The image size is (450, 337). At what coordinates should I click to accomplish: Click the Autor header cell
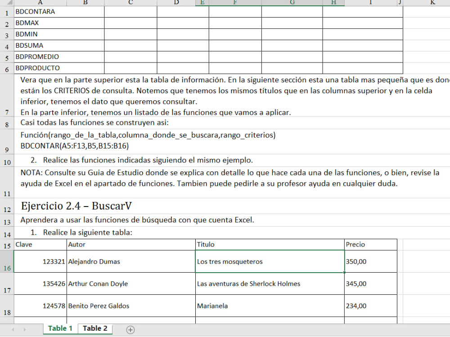[x=131, y=245]
